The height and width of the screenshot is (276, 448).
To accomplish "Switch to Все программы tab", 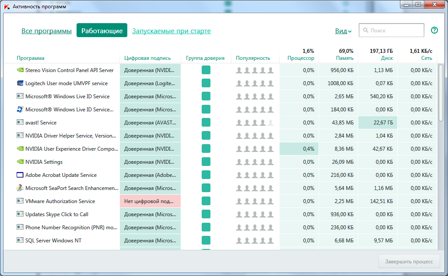I will [x=46, y=31].
